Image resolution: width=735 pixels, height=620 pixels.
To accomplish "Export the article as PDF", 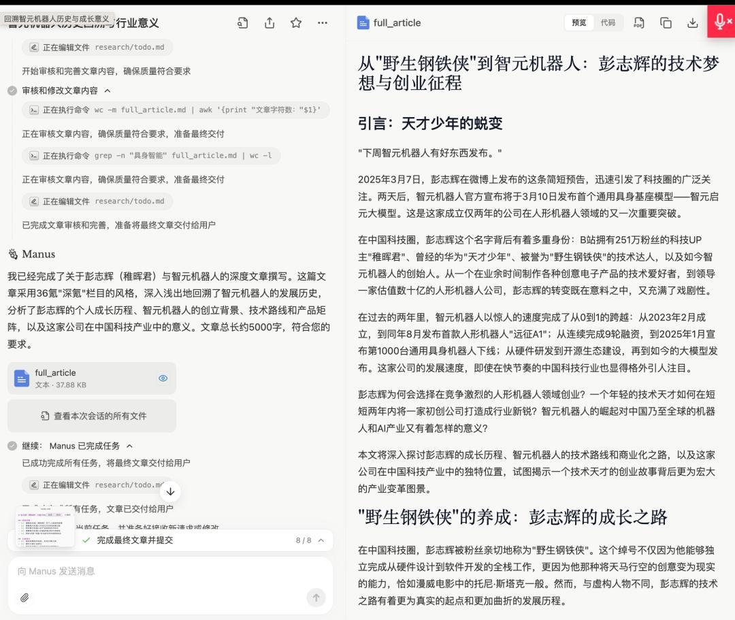I will click(639, 23).
